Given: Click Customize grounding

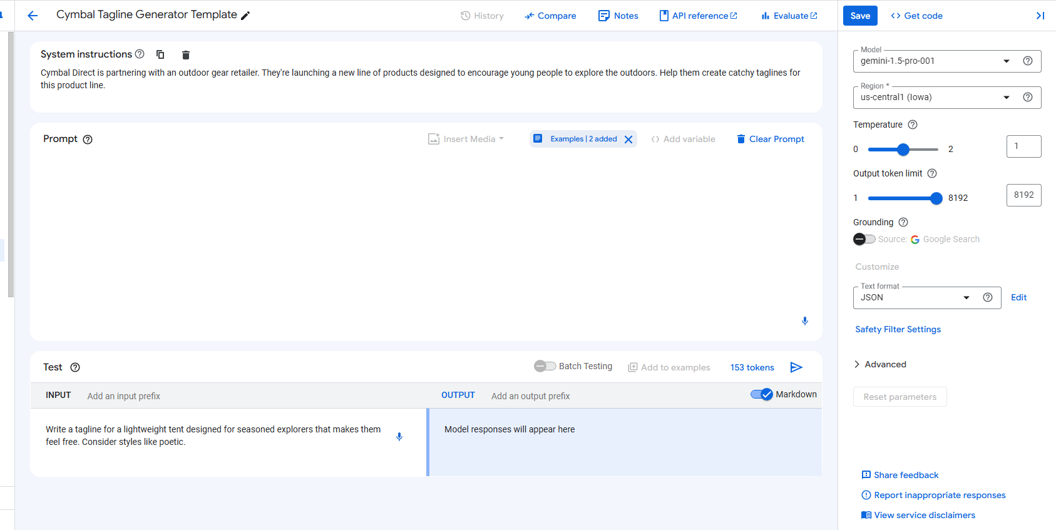Looking at the screenshot, I should (x=877, y=267).
